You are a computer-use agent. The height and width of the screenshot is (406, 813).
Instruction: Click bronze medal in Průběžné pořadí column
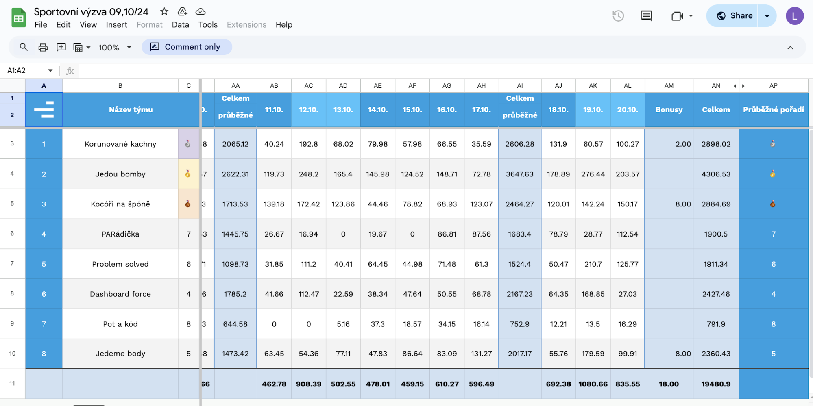[x=773, y=204]
